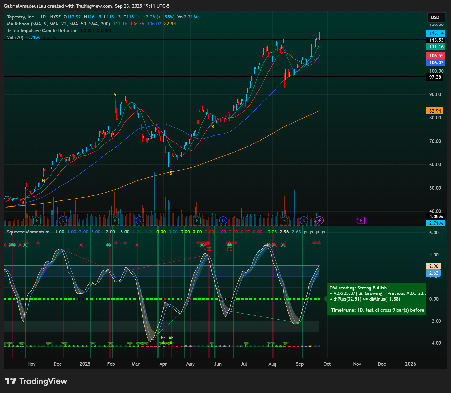Click the dividend D marker near September
The image size is (451, 393).
click(304, 220)
